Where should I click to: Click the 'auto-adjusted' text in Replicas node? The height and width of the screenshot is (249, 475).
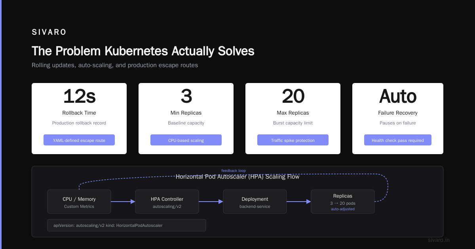coord(343,209)
